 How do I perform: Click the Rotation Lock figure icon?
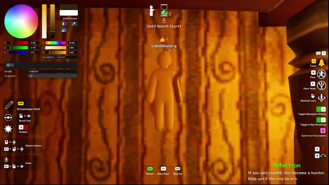point(321,98)
